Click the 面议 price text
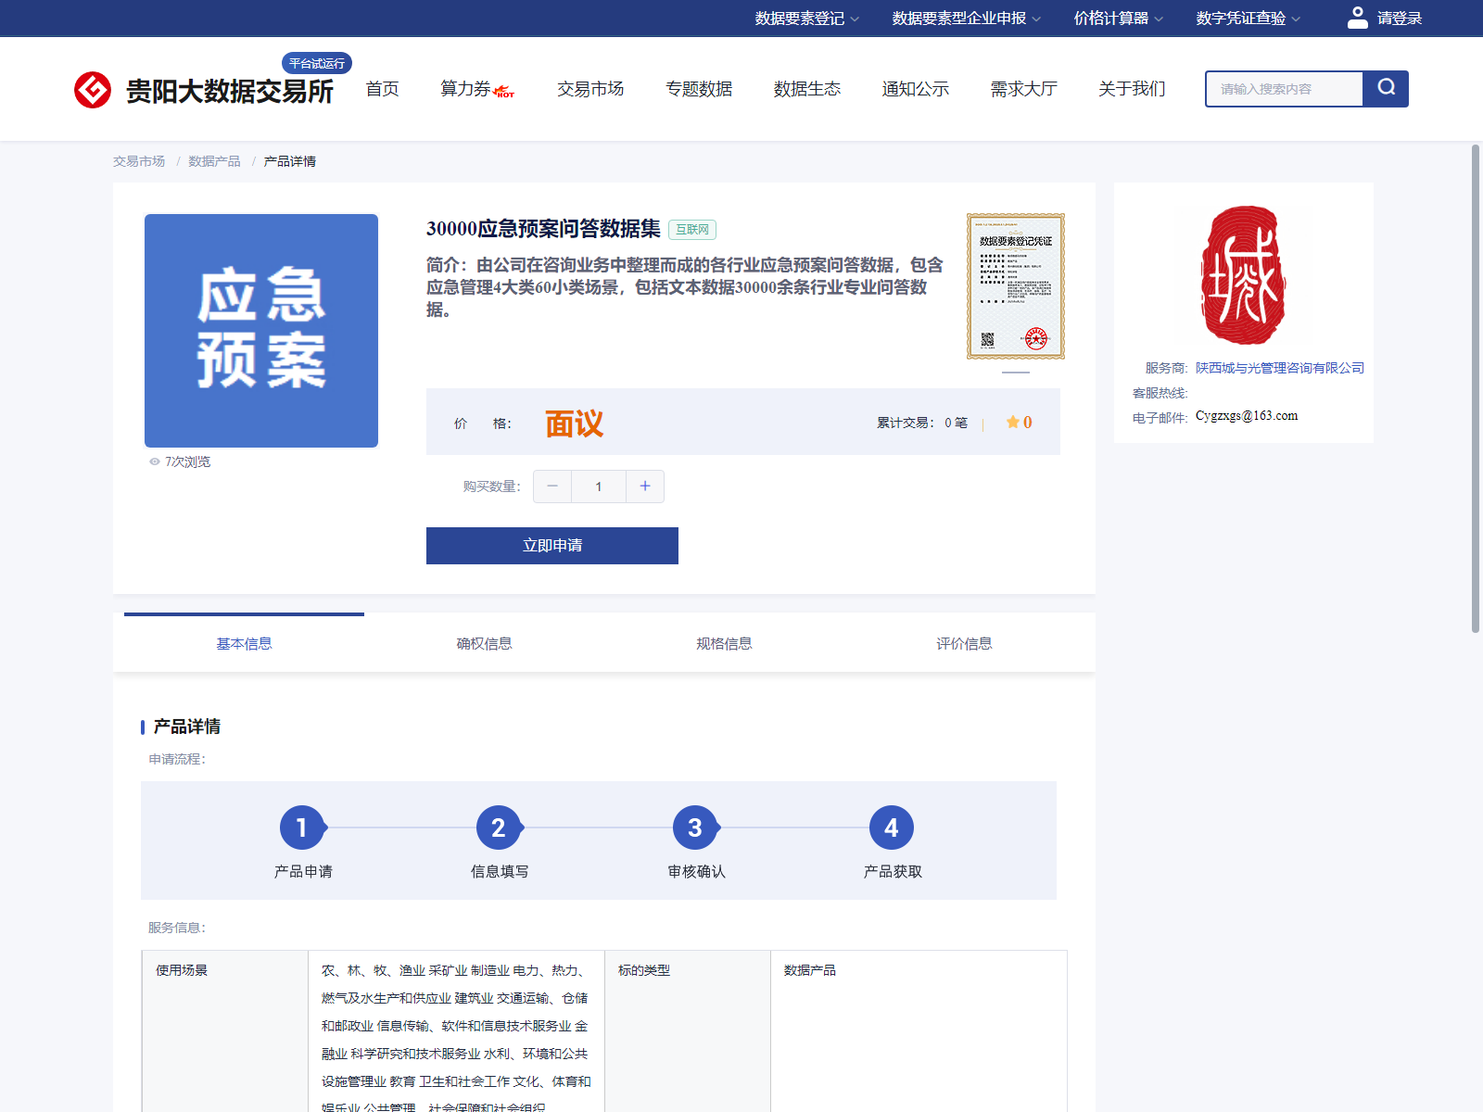The image size is (1483, 1112). click(575, 423)
